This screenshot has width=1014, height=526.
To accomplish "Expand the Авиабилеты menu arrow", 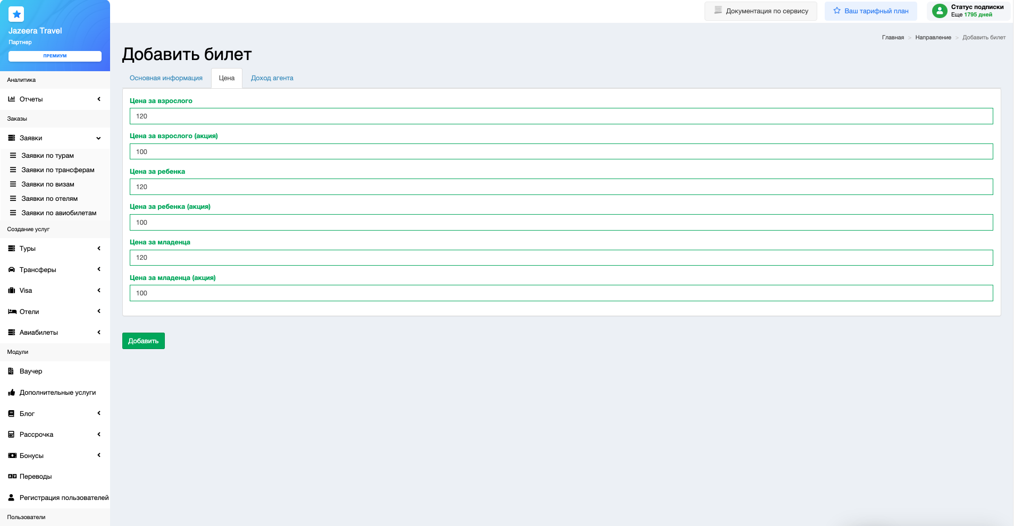I will [99, 332].
